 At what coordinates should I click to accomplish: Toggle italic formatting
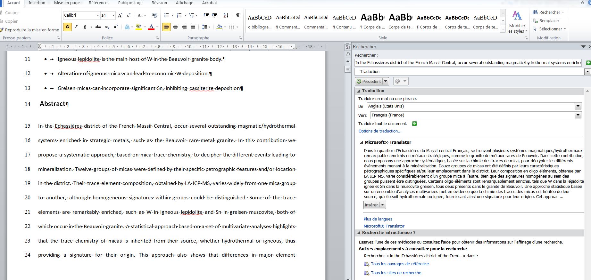click(x=76, y=27)
